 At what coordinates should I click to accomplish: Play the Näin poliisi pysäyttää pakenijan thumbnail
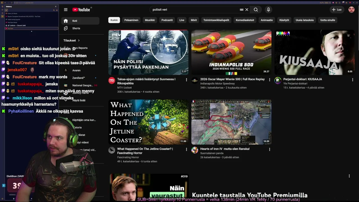pos(148,52)
